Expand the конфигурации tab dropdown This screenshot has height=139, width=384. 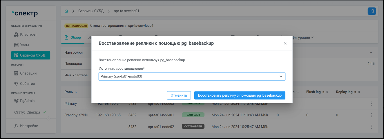pyautogui.click(x=312, y=38)
